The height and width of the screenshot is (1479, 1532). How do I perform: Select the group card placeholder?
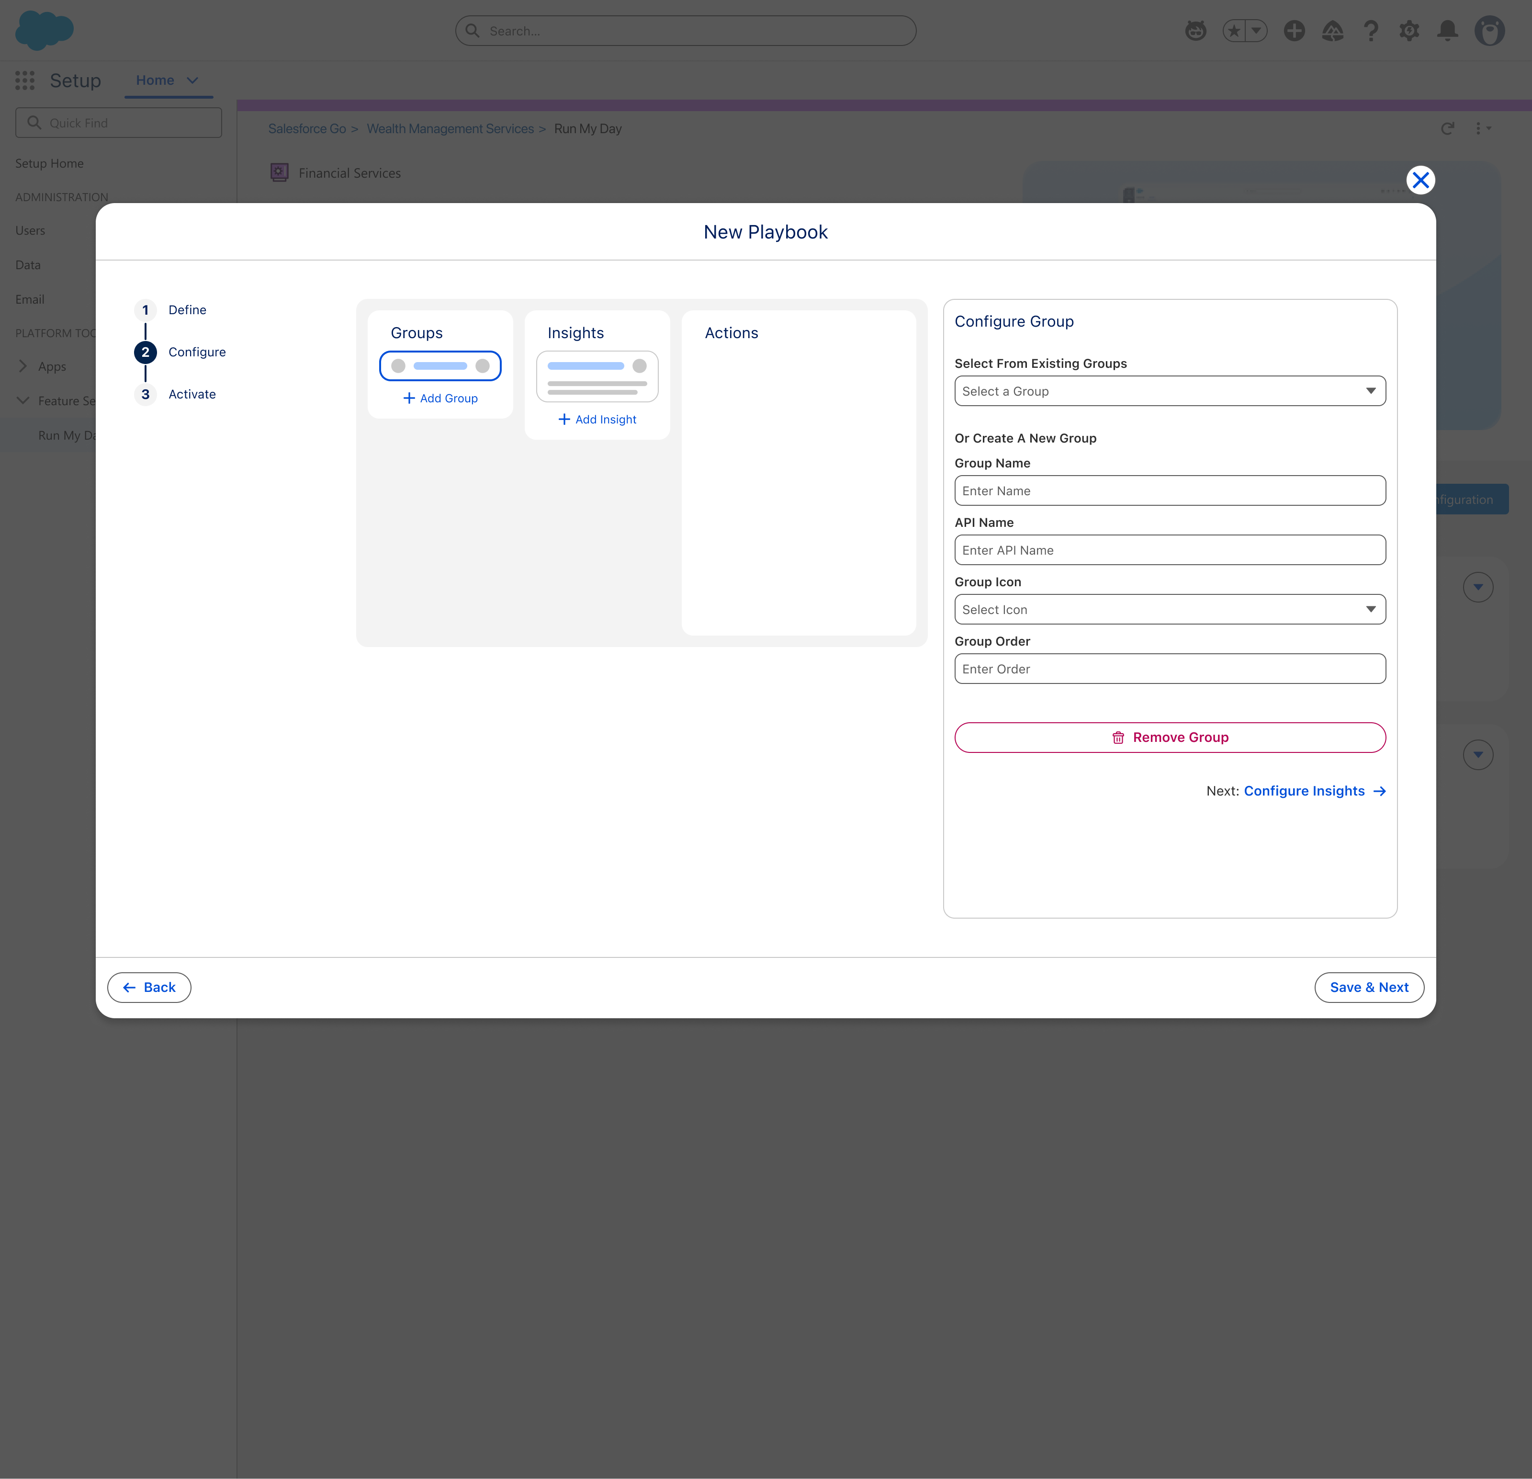tap(440, 366)
